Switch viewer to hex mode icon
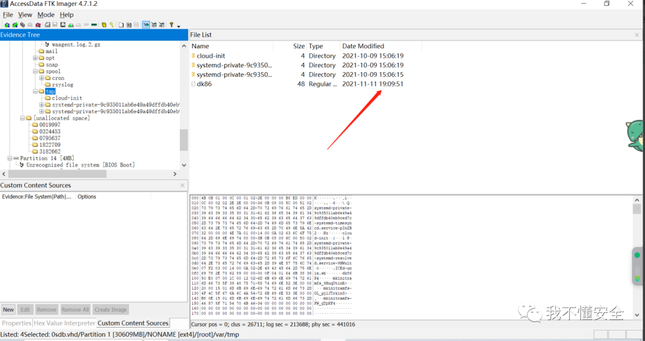This screenshot has width=645, height=341. 161,24
